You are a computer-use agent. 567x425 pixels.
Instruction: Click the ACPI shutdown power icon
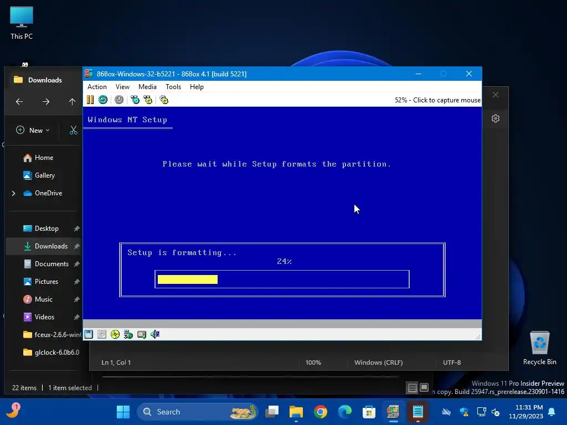(x=119, y=100)
